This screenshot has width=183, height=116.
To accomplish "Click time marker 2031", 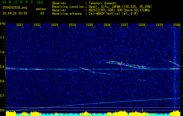I will click(20, 25).
